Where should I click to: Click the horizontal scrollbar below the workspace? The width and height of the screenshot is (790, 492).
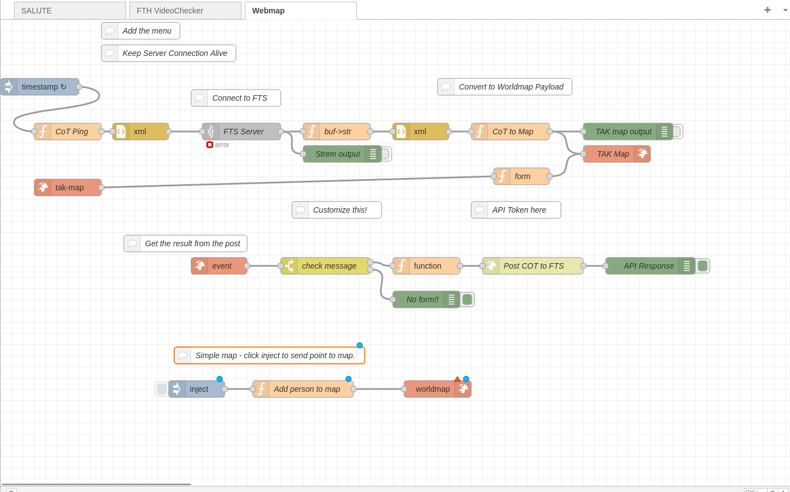pyautogui.click(x=95, y=484)
